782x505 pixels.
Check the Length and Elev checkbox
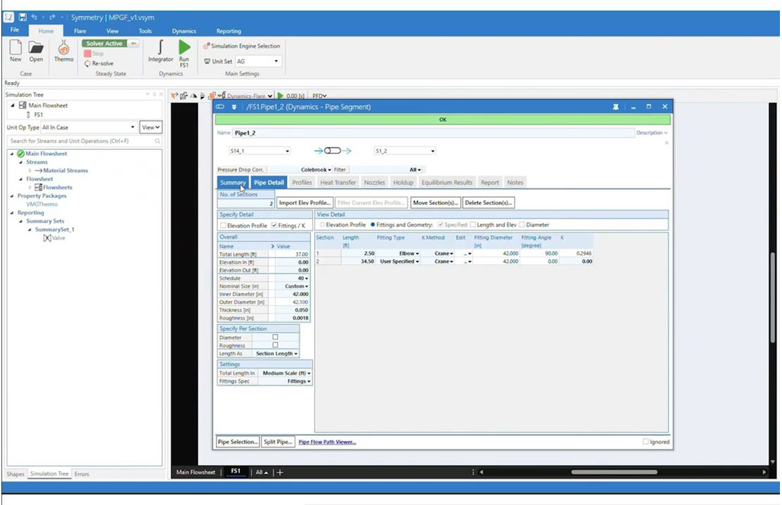click(x=473, y=225)
